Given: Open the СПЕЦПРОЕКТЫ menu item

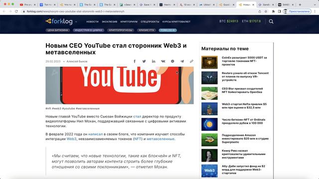Looking at the screenshot, I should click(150, 21).
